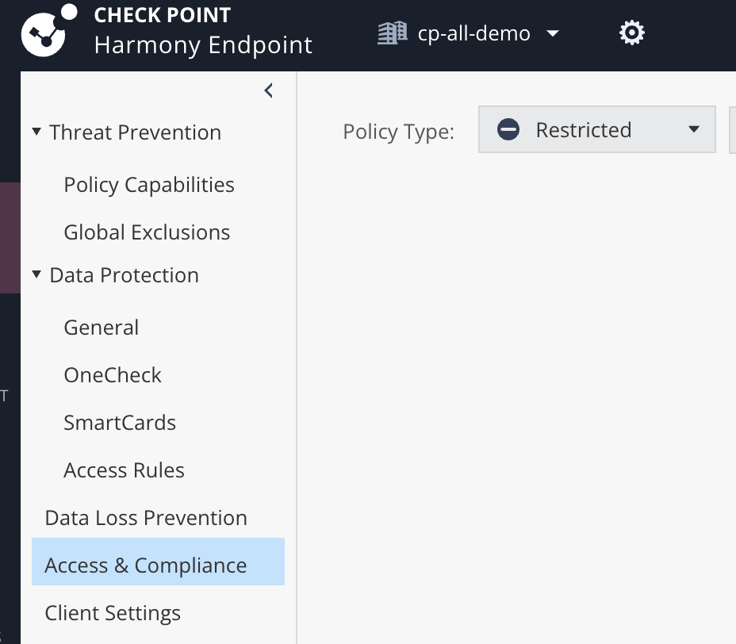
Task: Open Access Rules
Action: (x=124, y=470)
